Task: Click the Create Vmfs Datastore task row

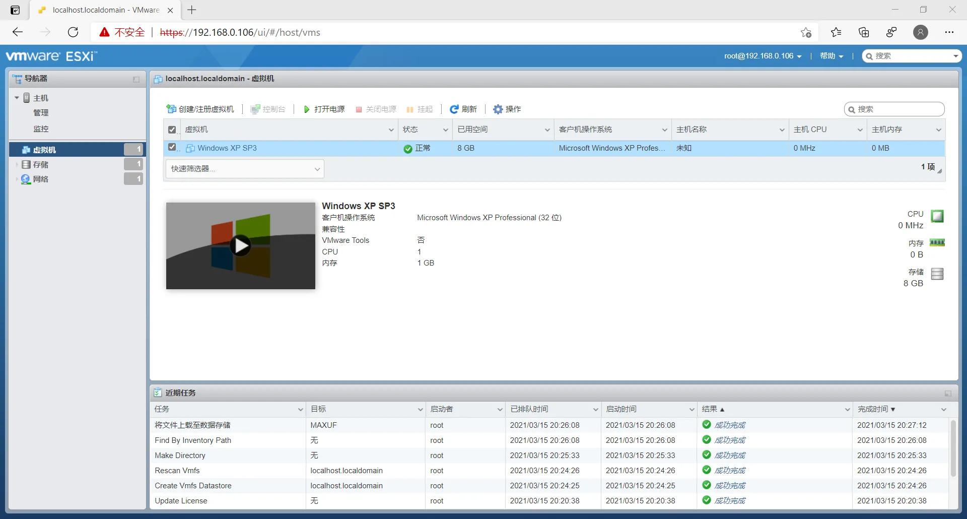Action: tap(550, 486)
